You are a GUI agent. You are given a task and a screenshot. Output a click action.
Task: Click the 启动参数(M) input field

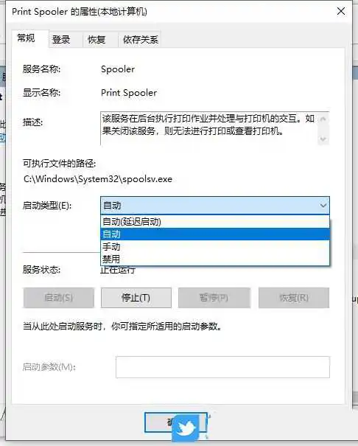[x=222, y=367]
